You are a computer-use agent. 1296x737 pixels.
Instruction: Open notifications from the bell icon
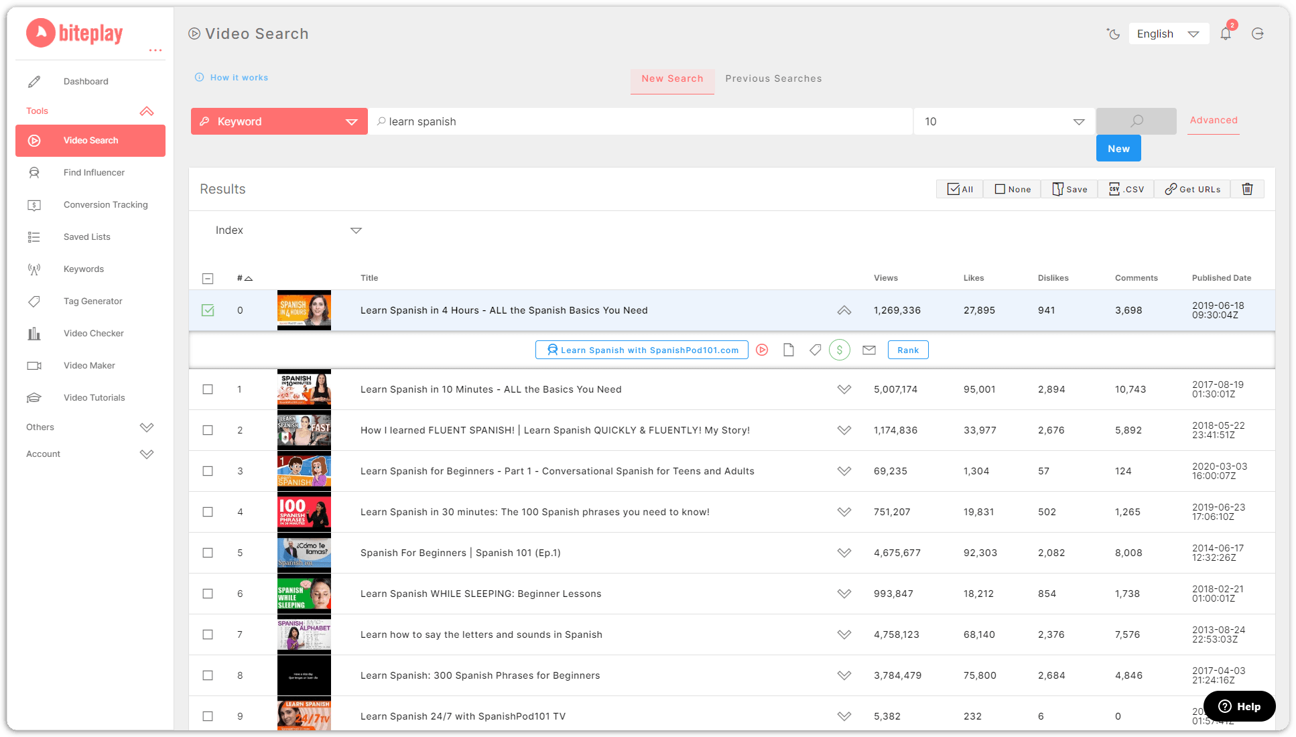1226,33
